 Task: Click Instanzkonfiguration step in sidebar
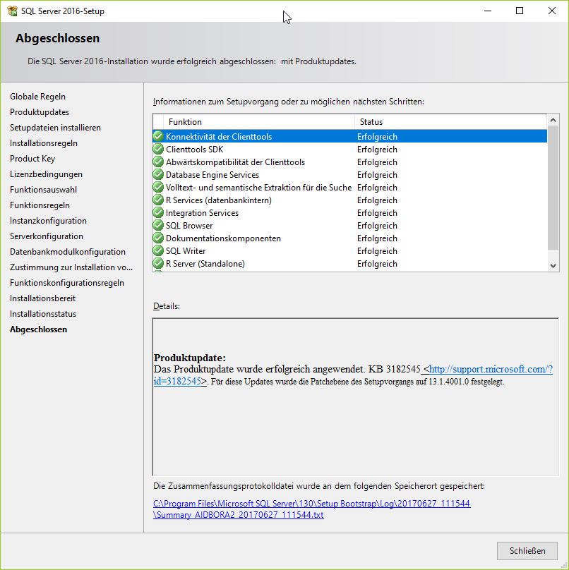pyautogui.click(x=49, y=221)
